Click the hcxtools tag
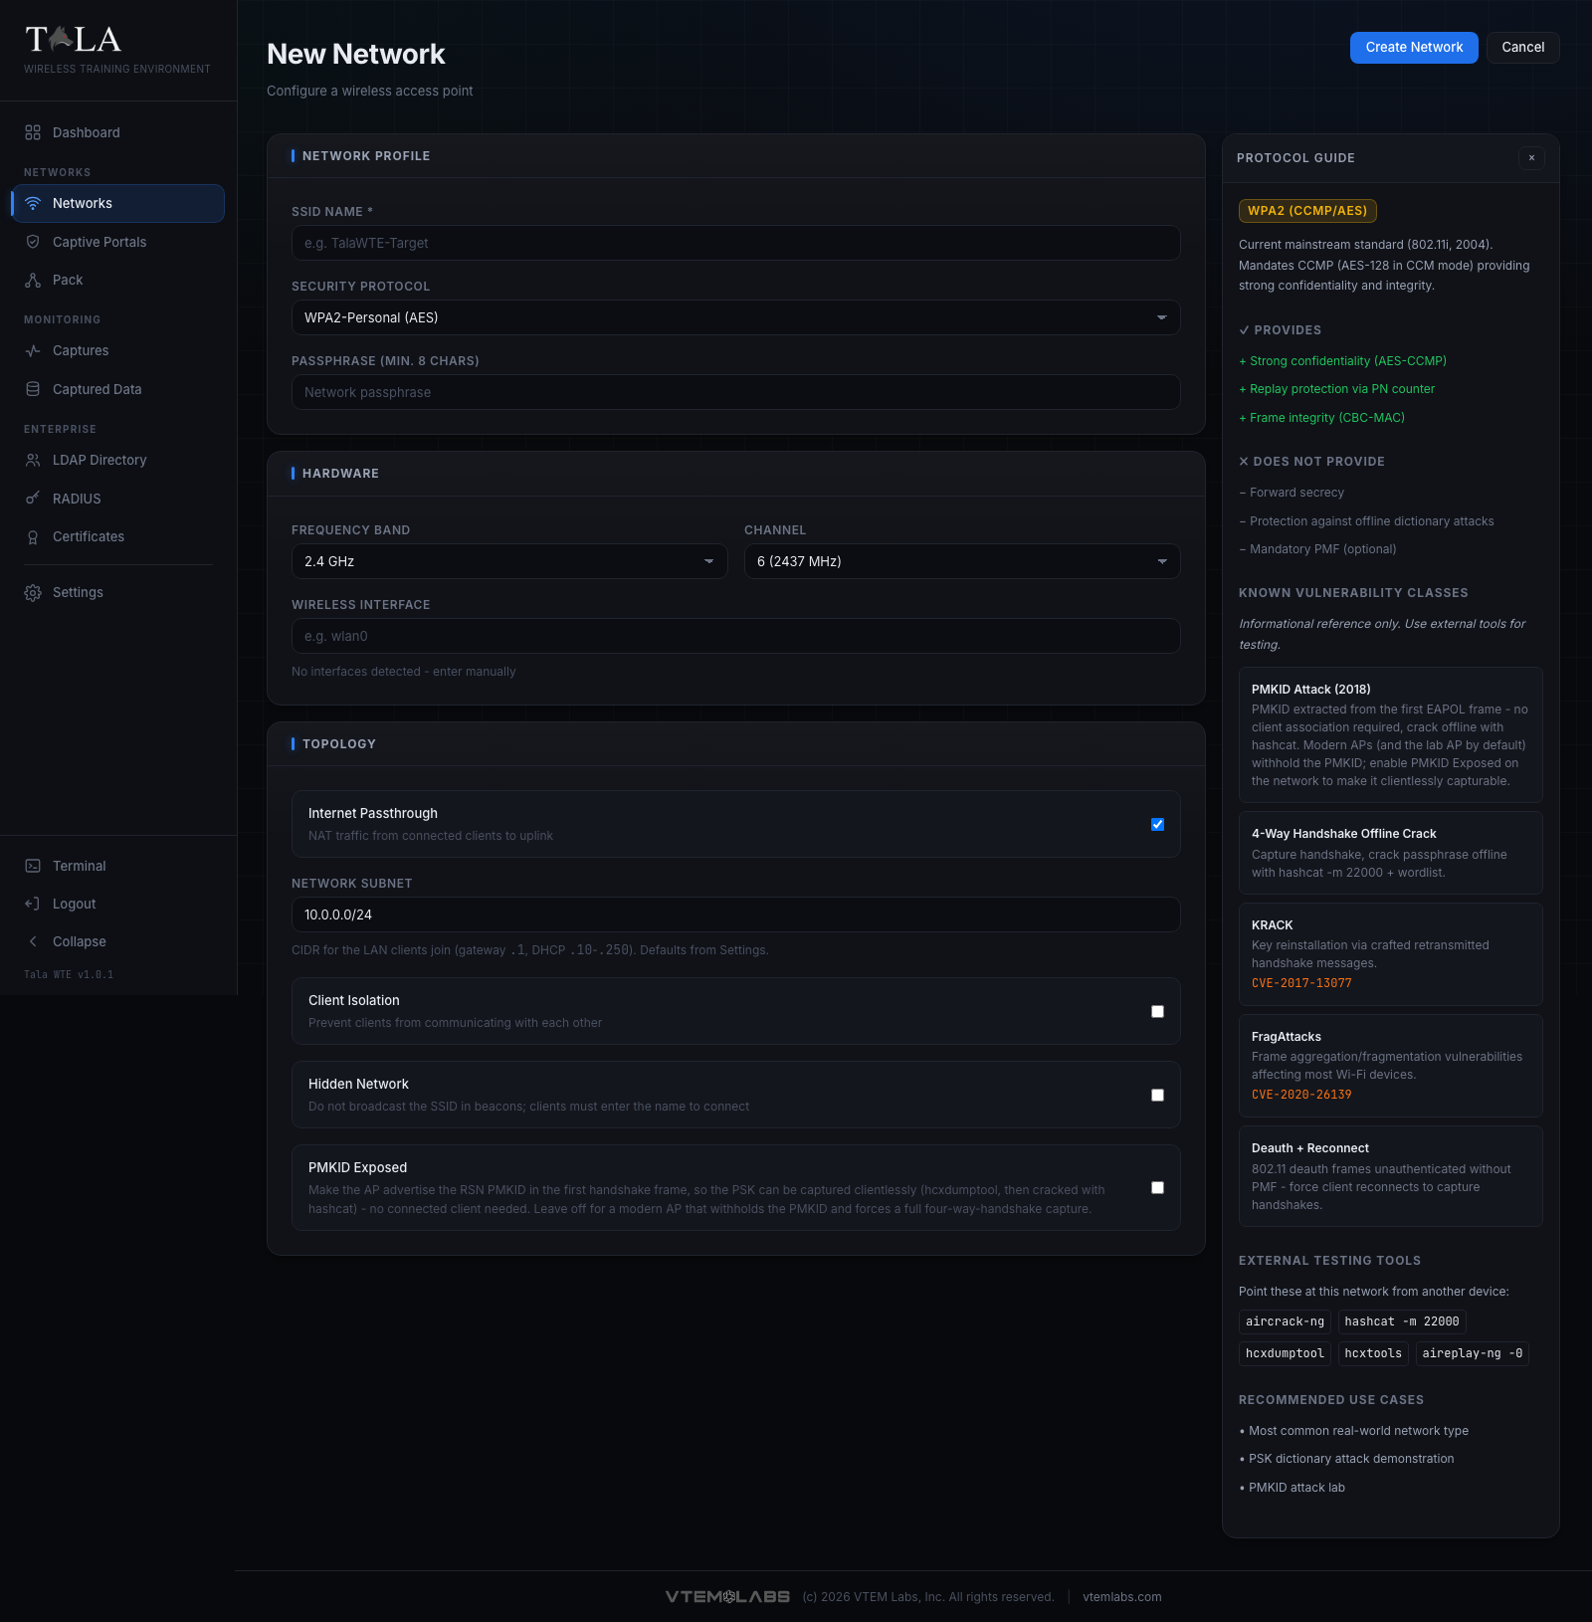 [1373, 1353]
